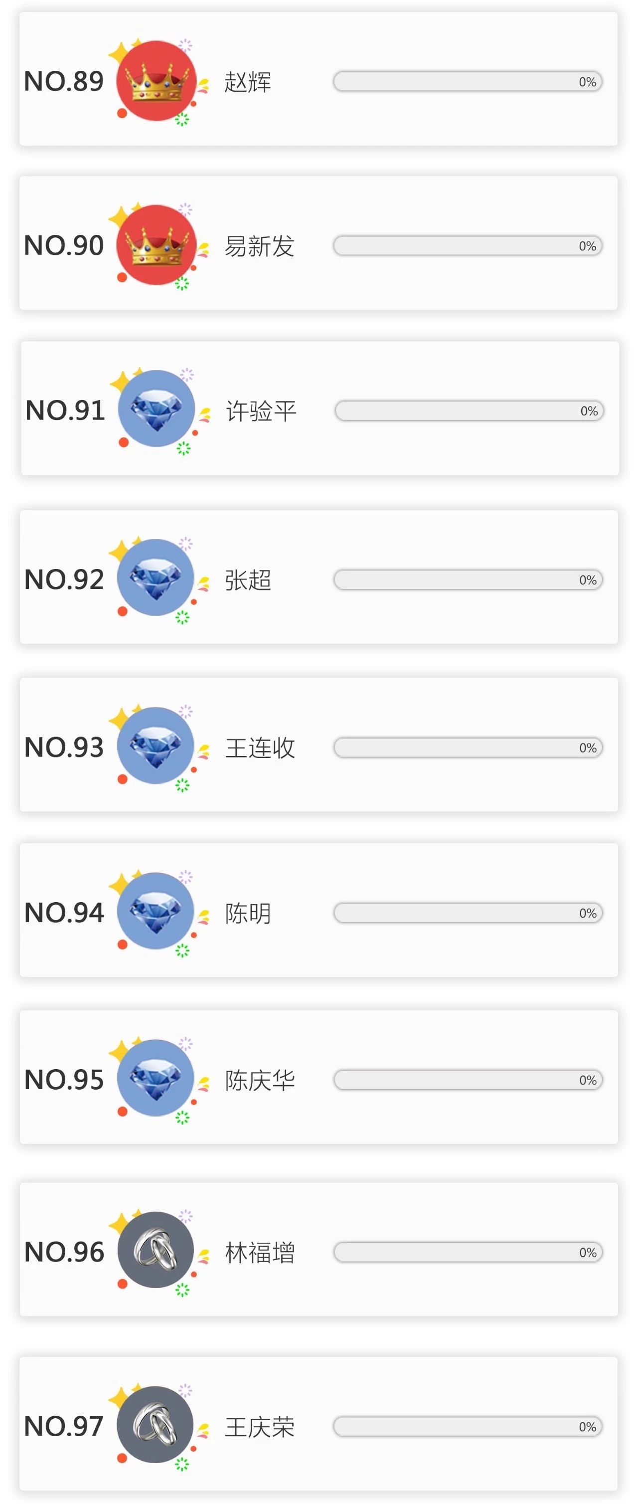Click the NO.95 rank label

tap(64, 1080)
